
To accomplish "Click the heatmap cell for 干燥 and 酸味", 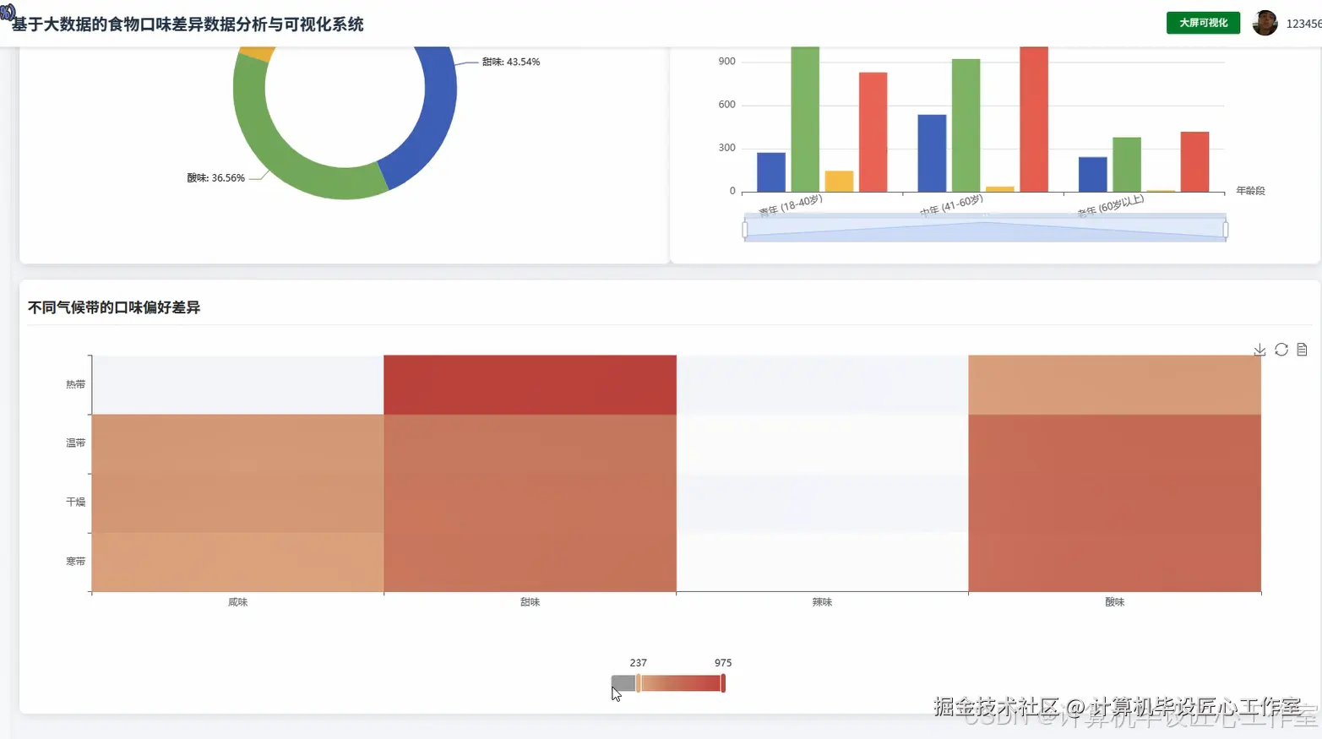I will (x=1114, y=503).
